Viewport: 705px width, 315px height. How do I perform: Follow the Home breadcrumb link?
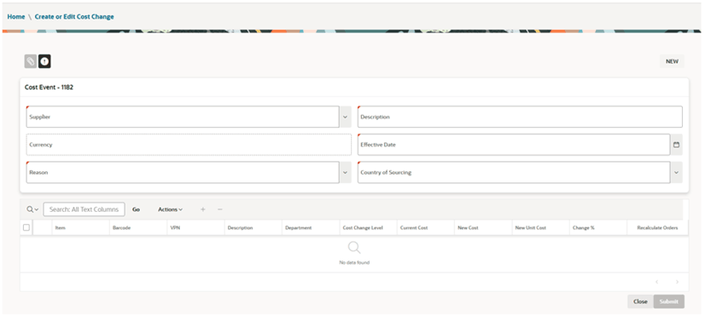tap(16, 17)
